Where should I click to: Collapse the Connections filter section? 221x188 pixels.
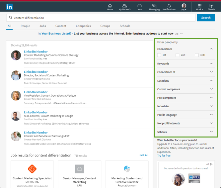(x=211, y=49)
